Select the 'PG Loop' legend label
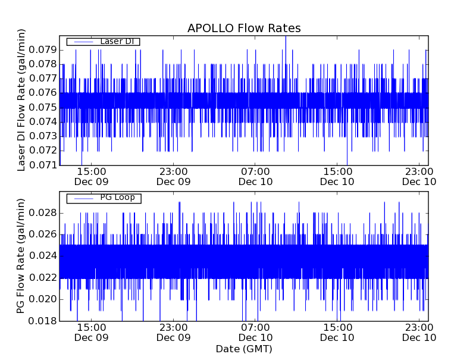The height and width of the screenshot is (357, 476). coord(117,198)
